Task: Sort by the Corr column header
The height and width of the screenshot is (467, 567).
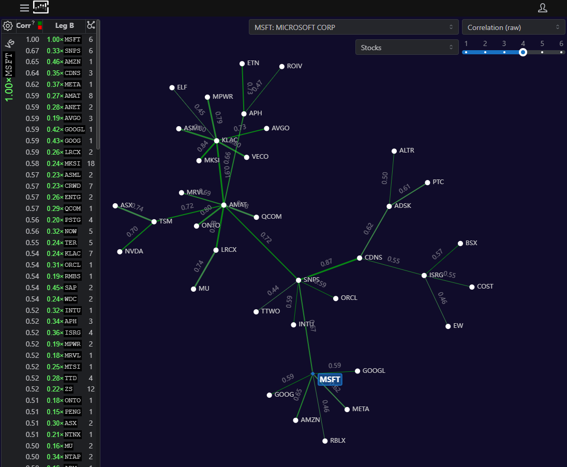Action: (23, 25)
